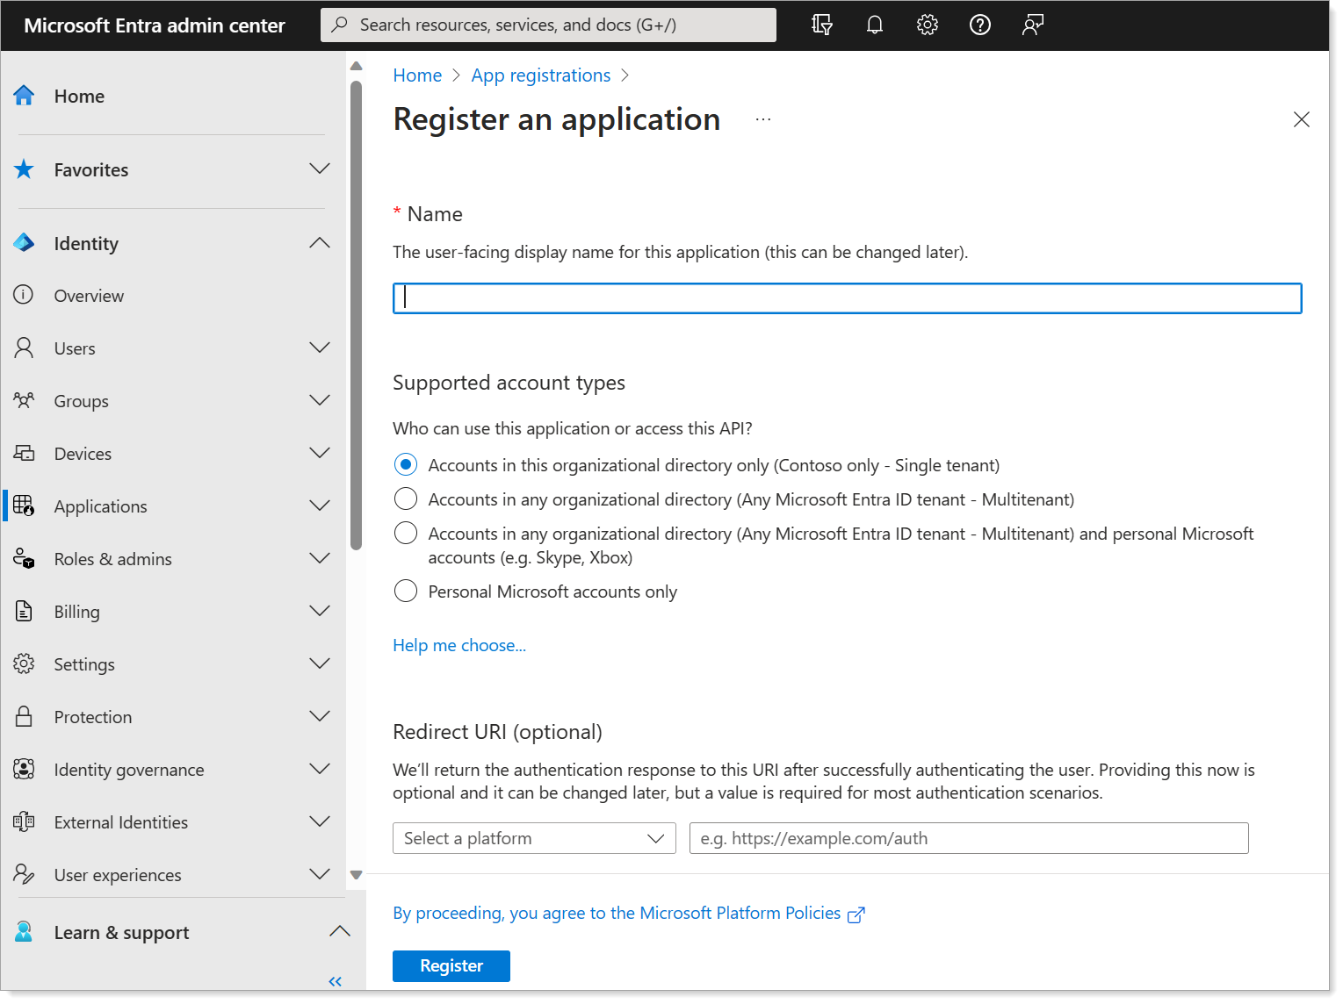Open the settings gear in top bar
Image resolution: width=1343 pixels, height=1004 pixels.
point(927,25)
